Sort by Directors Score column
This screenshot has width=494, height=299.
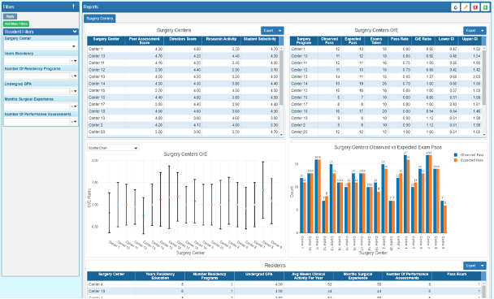coord(183,41)
